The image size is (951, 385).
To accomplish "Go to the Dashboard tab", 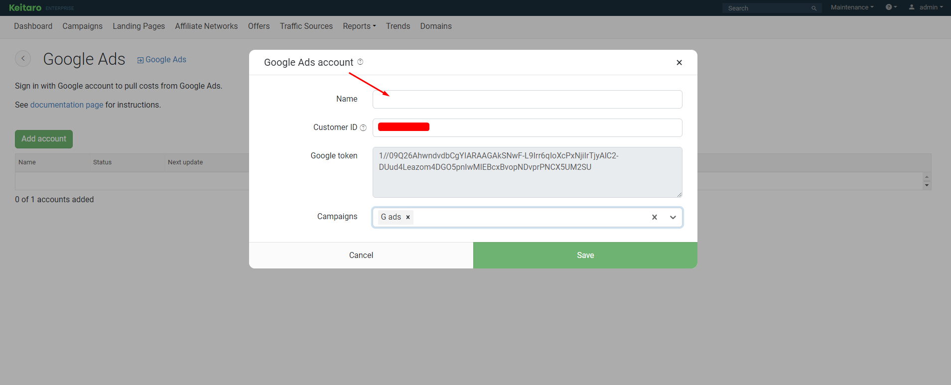I will 33,26.
